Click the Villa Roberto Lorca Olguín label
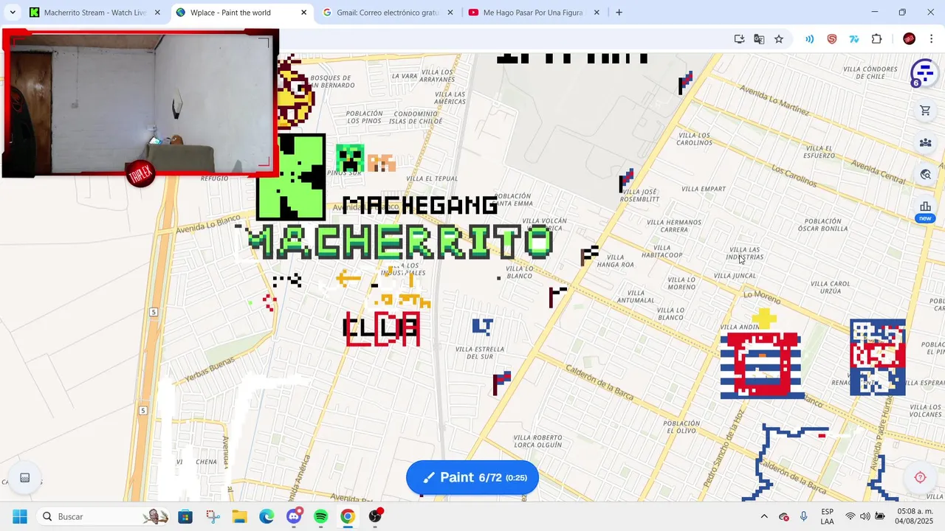Viewport: 945px width, 531px height. tap(537, 441)
